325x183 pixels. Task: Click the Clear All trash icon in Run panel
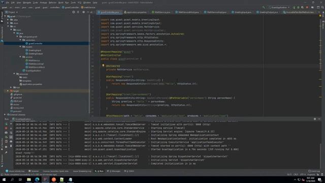[11, 146]
